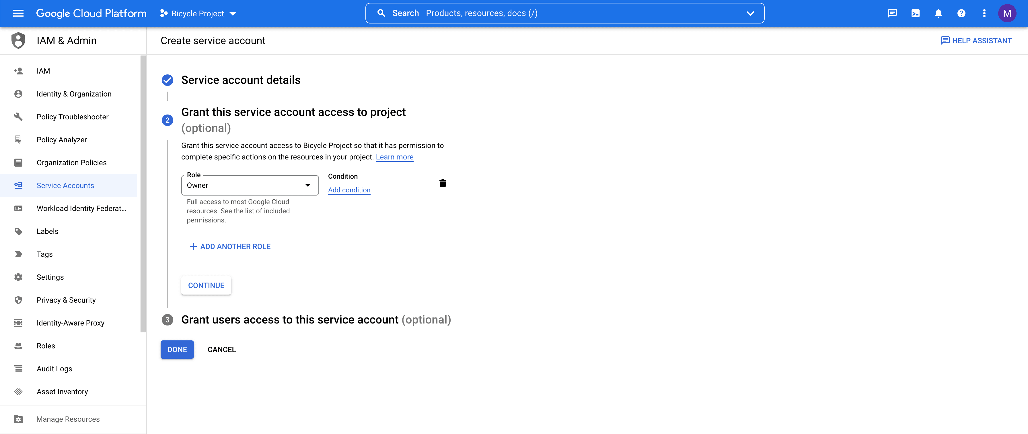Click the IAM & Admin shield icon
Viewport: 1028px width, 434px height.
(x=18, y=41)
